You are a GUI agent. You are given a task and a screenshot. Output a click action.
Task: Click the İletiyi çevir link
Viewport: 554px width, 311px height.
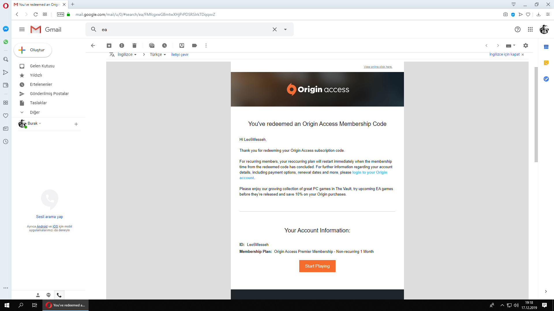click(x=179, y=54)
